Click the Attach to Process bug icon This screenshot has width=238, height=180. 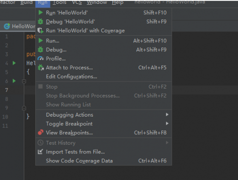(x=41, y=68)
